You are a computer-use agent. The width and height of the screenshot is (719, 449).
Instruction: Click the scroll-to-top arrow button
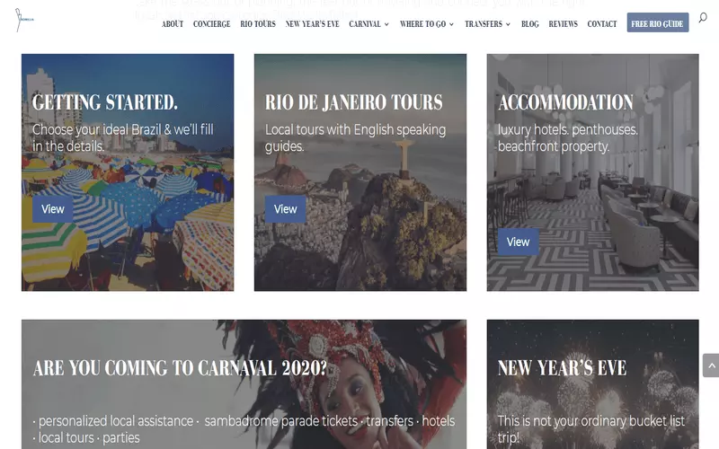(x=711, y=365)
